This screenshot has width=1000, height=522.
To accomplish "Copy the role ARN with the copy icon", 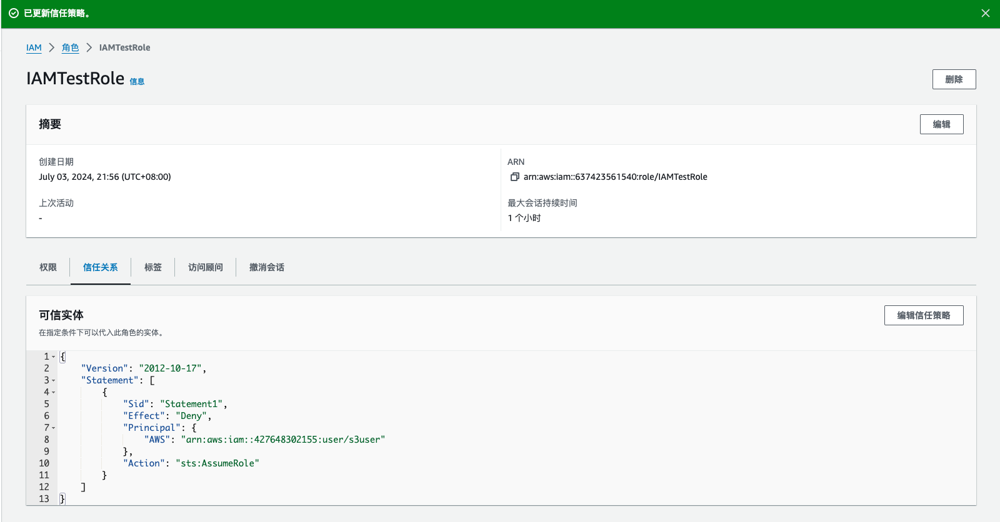I will [x=514, y=177].
